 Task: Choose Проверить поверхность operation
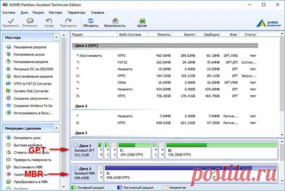(32, 160)
